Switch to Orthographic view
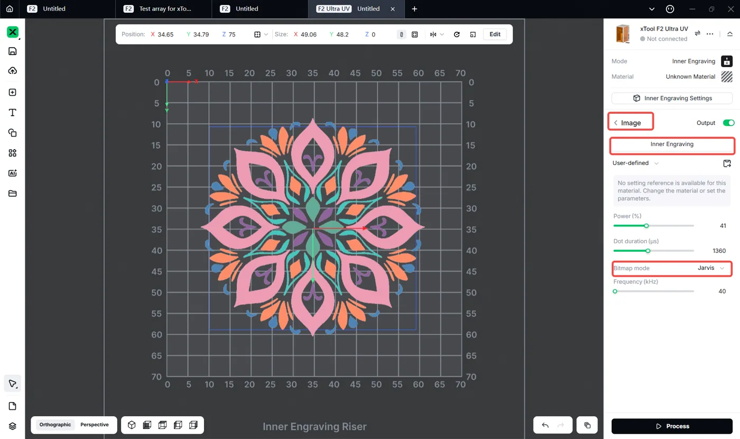This screenshot has width=740, height=439. [x=55, y=425]
